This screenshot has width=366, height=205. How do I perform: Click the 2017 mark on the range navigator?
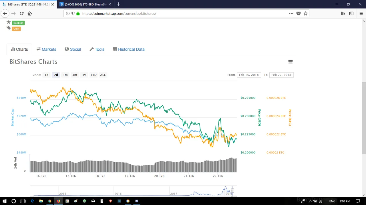(174, 194)
